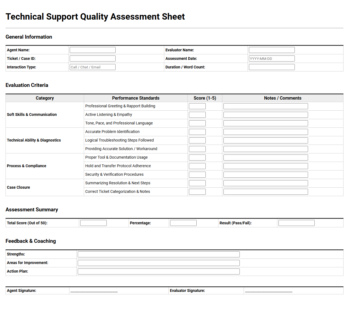The height and width of the screenshot is (309, 349).
Task: Click notes field for Hold and Transfer Protocol
Action: click(x=266, y=166)
